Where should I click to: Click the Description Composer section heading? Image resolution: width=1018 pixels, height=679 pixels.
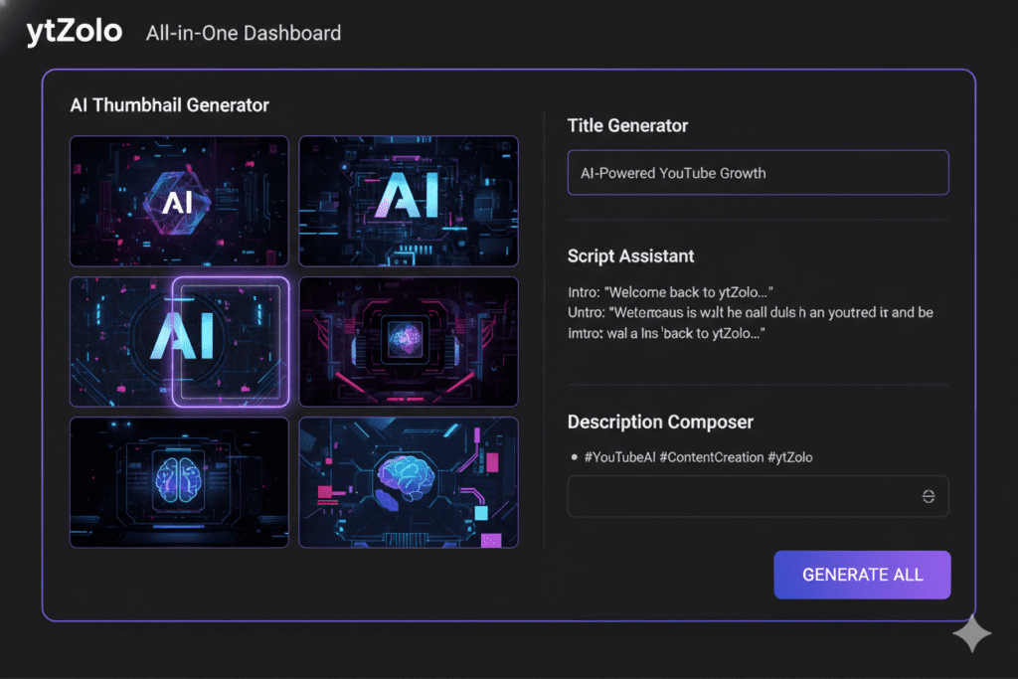coord(660,422)
